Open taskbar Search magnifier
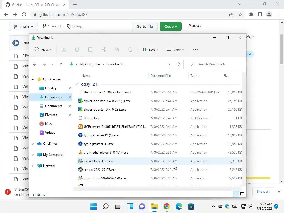284x213 pixels. pos(106,206)
